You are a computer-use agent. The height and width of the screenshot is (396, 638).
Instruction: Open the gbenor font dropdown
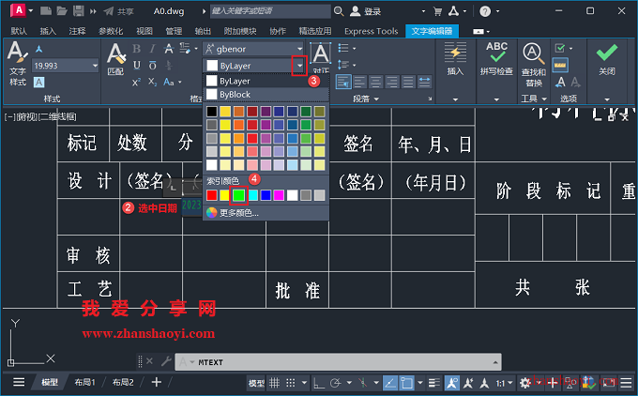(x=299, y=49)
